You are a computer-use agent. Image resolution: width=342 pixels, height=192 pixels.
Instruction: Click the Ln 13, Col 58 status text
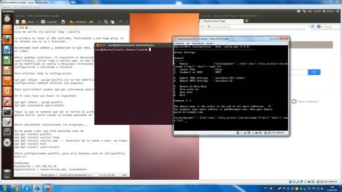point(107,175)
